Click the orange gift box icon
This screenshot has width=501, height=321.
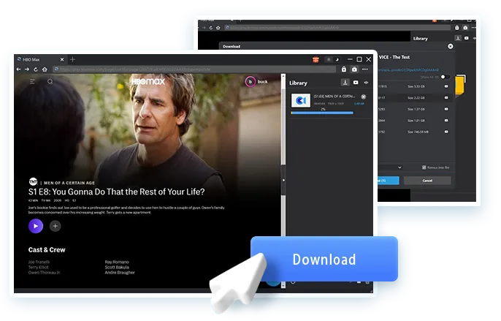[x=315, y=59]
